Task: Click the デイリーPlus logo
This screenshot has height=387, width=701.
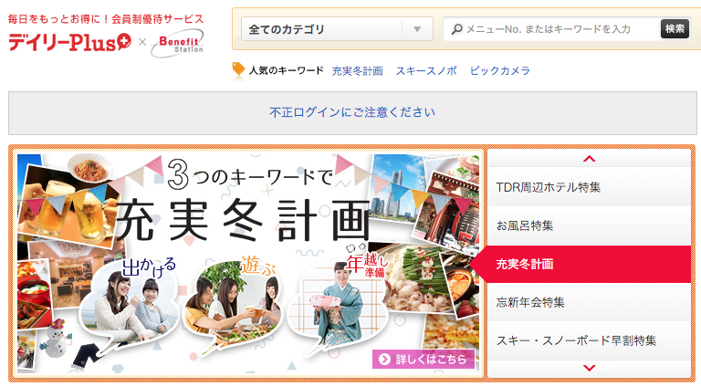Action: point(69,43)
